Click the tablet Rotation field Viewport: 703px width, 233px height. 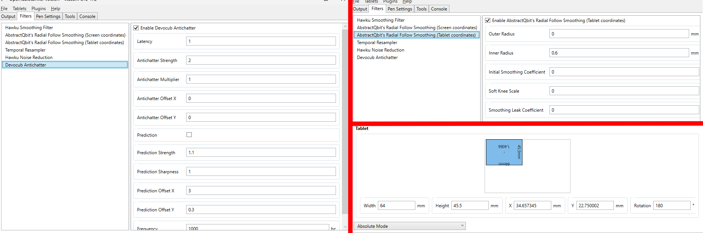672,206
